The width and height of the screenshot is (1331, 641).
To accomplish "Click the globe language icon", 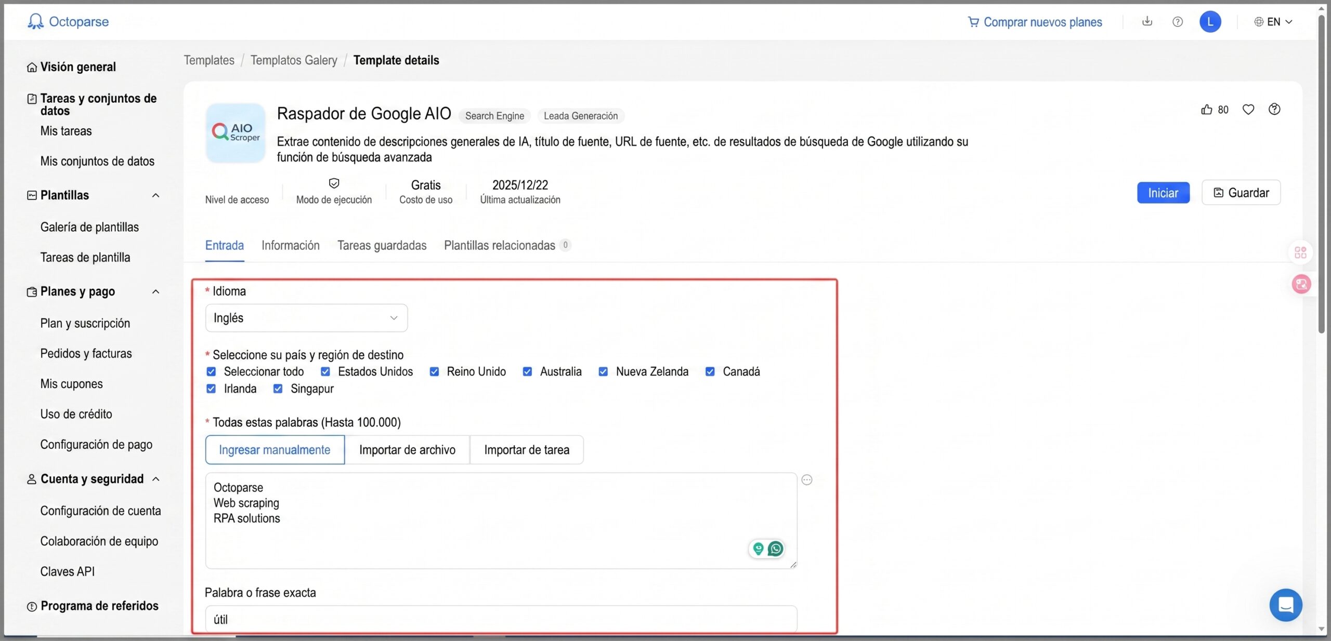I will [1259, 22].
